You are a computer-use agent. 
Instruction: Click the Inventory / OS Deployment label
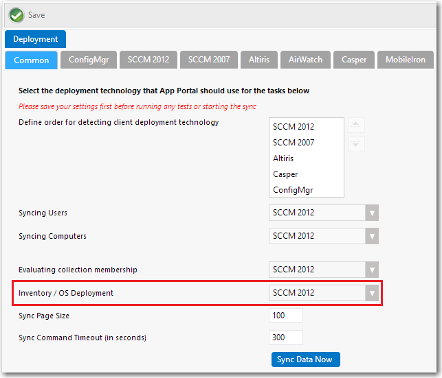[x=66, y=293]
